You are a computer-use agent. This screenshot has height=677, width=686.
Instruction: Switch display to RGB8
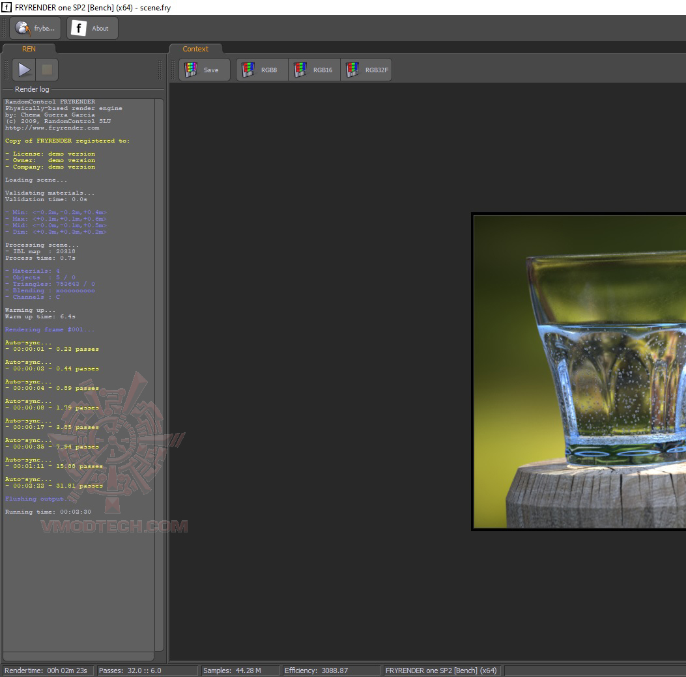[x=262, y=70]
